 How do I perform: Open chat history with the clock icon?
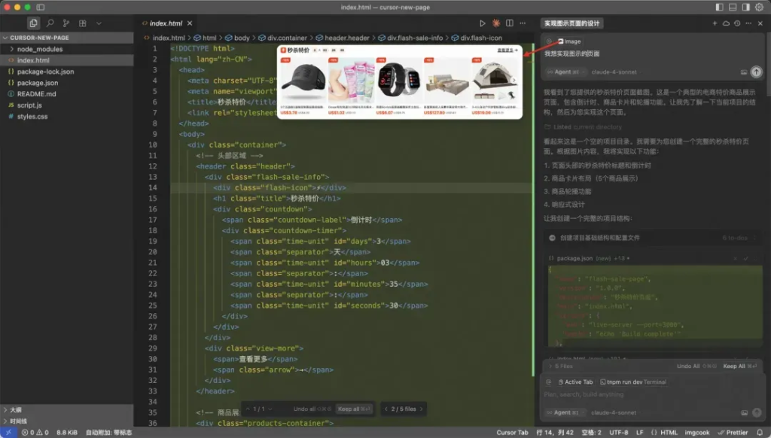pos(737,23)
